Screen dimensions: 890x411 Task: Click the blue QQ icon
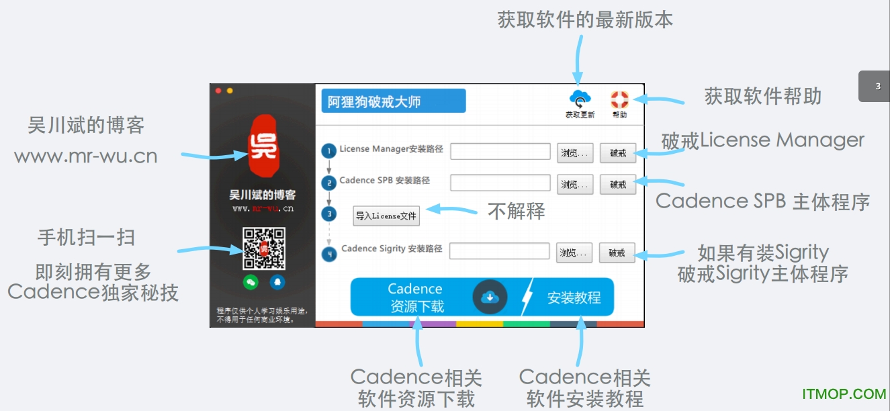277,282
